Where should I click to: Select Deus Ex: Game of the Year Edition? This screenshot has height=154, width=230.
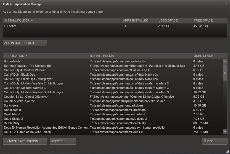(113, 132)
